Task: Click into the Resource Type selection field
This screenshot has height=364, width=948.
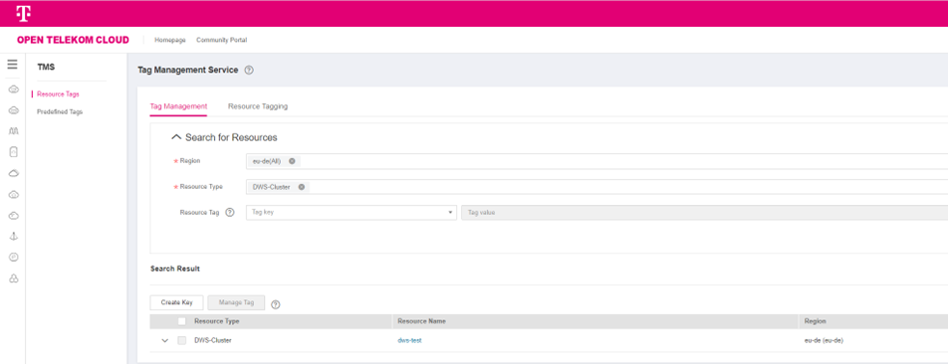Action: [596, 187]
